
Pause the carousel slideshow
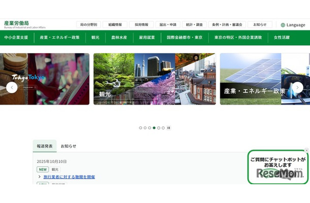tap(169, 128)
